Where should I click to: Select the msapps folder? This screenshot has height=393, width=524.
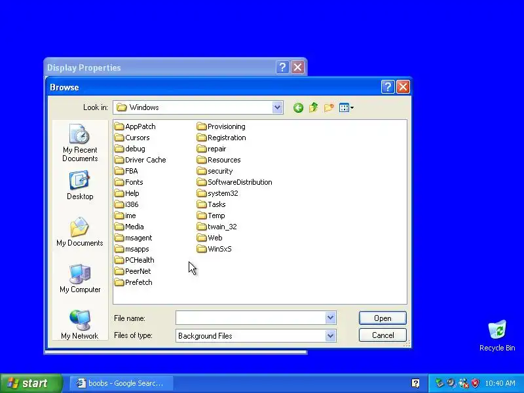point(132,249)
